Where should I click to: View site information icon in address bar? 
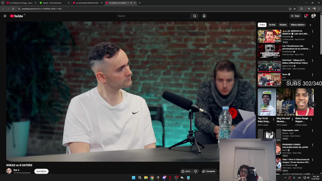19,9
